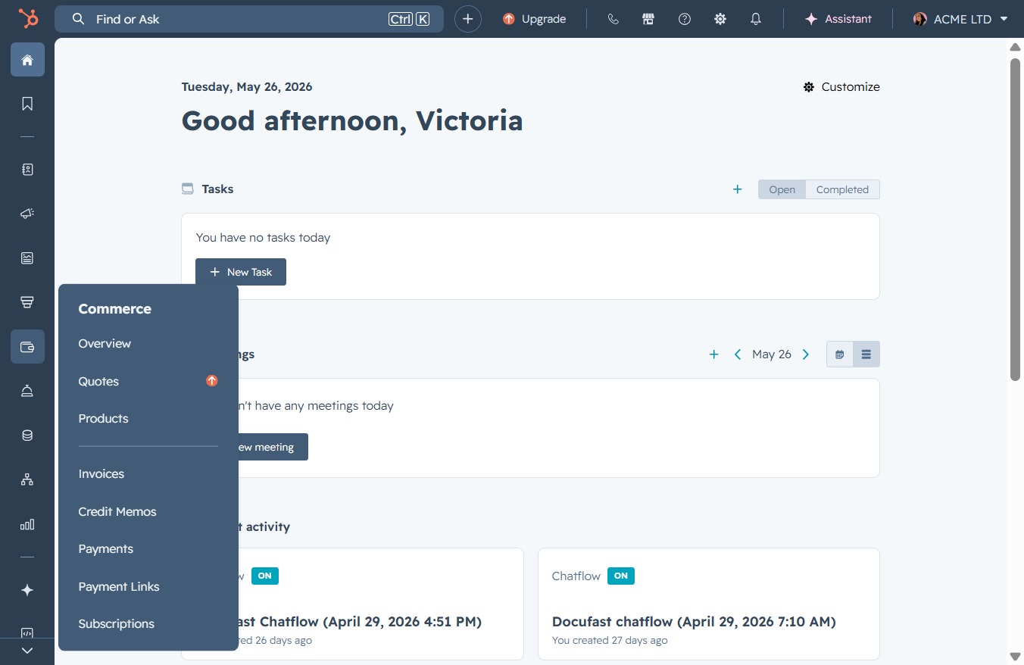Open the Marketplace storefront icon
This screenshot has width=1024, height=665.
648,19
